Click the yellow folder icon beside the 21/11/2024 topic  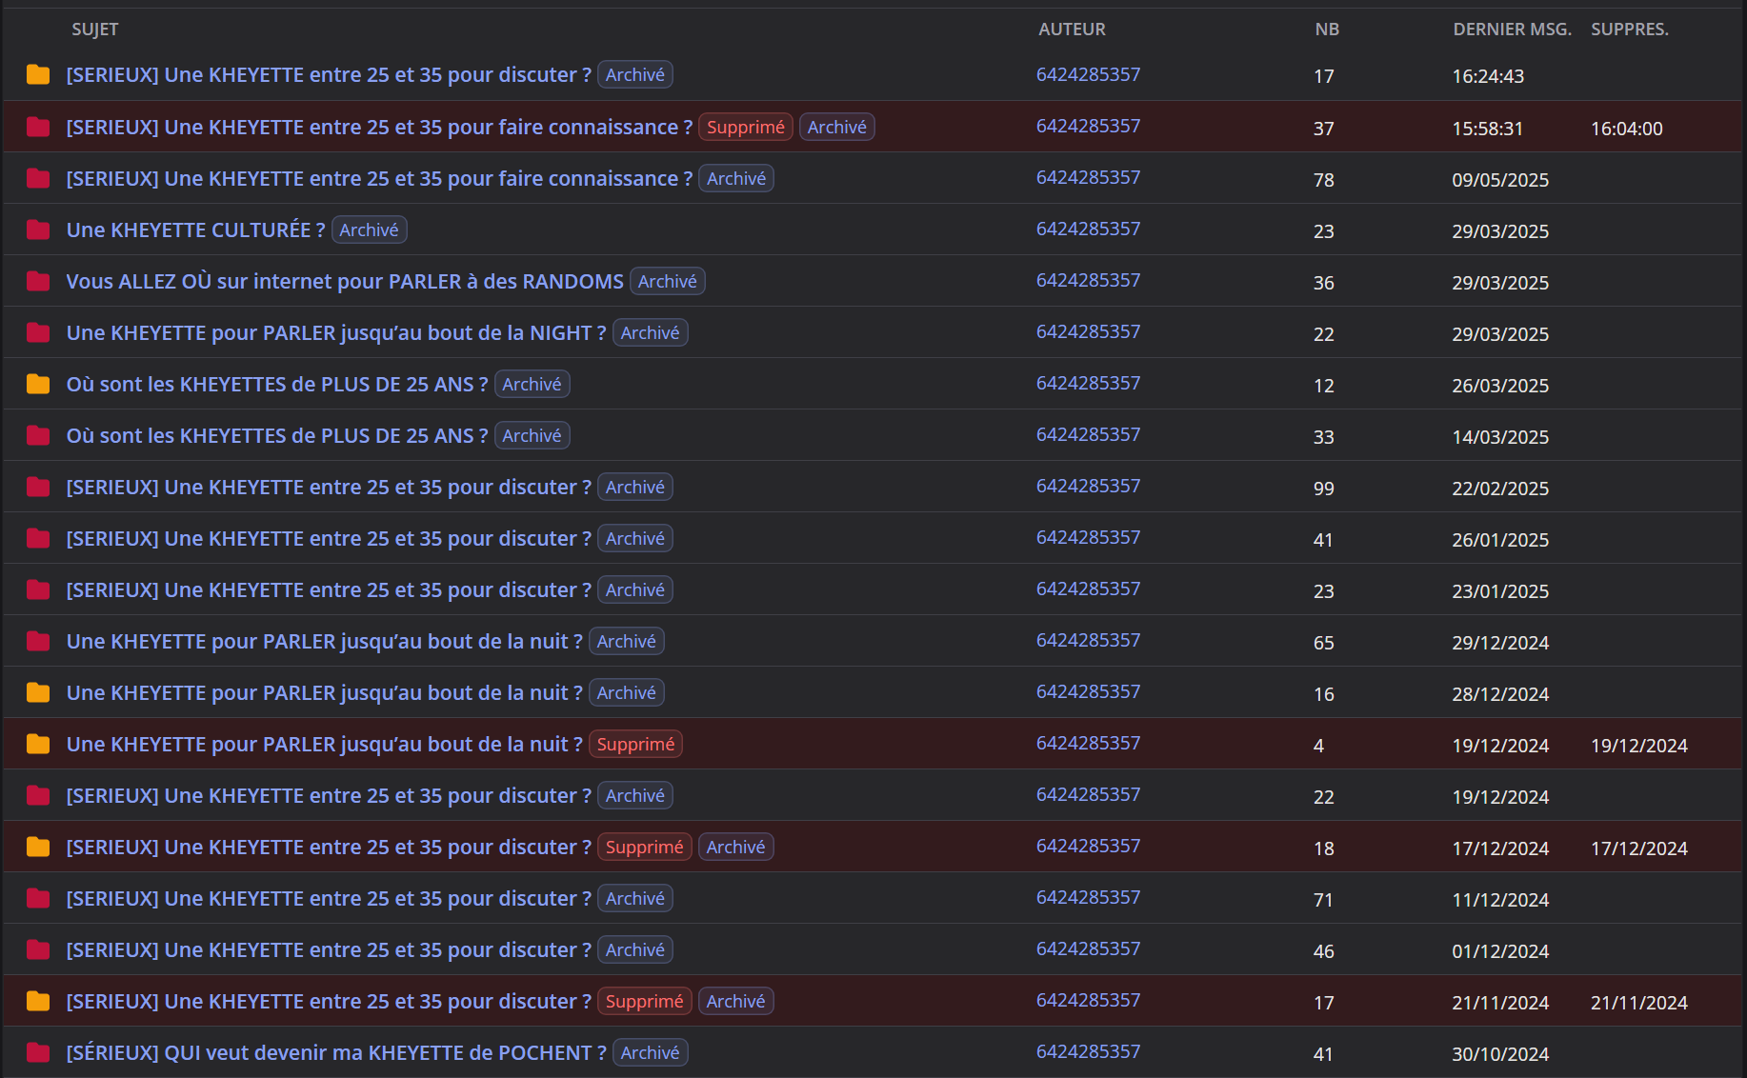pyautogui.click(x=38, y=1001)
